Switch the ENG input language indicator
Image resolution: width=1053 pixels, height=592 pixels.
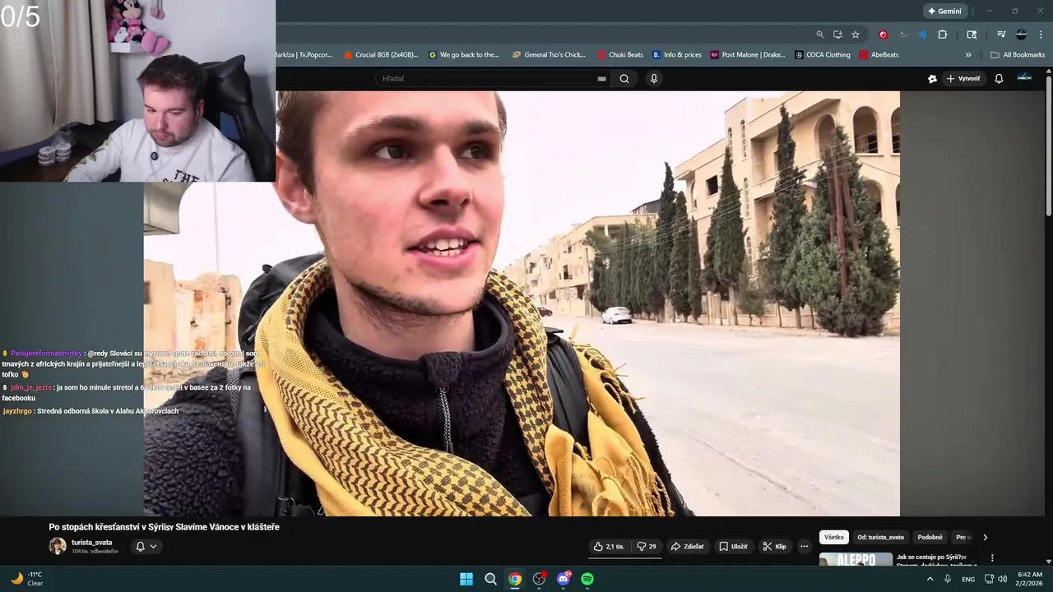(x=968, y=579)
